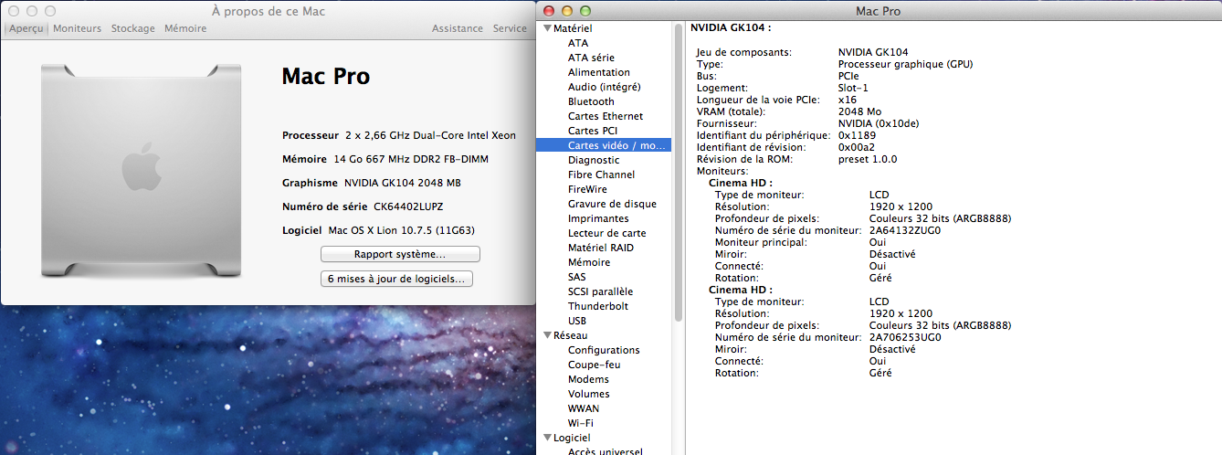The height and width of the screenshot is (455, 1222).
Task: Click the Identifiant du périphérique 0x1189 value
Action: (x=855, y=135)
